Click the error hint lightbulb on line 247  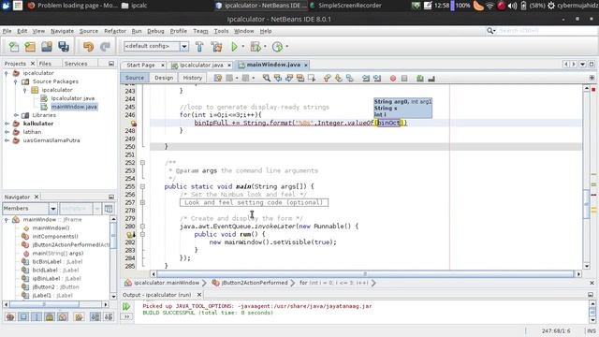[x=134, y=123]
